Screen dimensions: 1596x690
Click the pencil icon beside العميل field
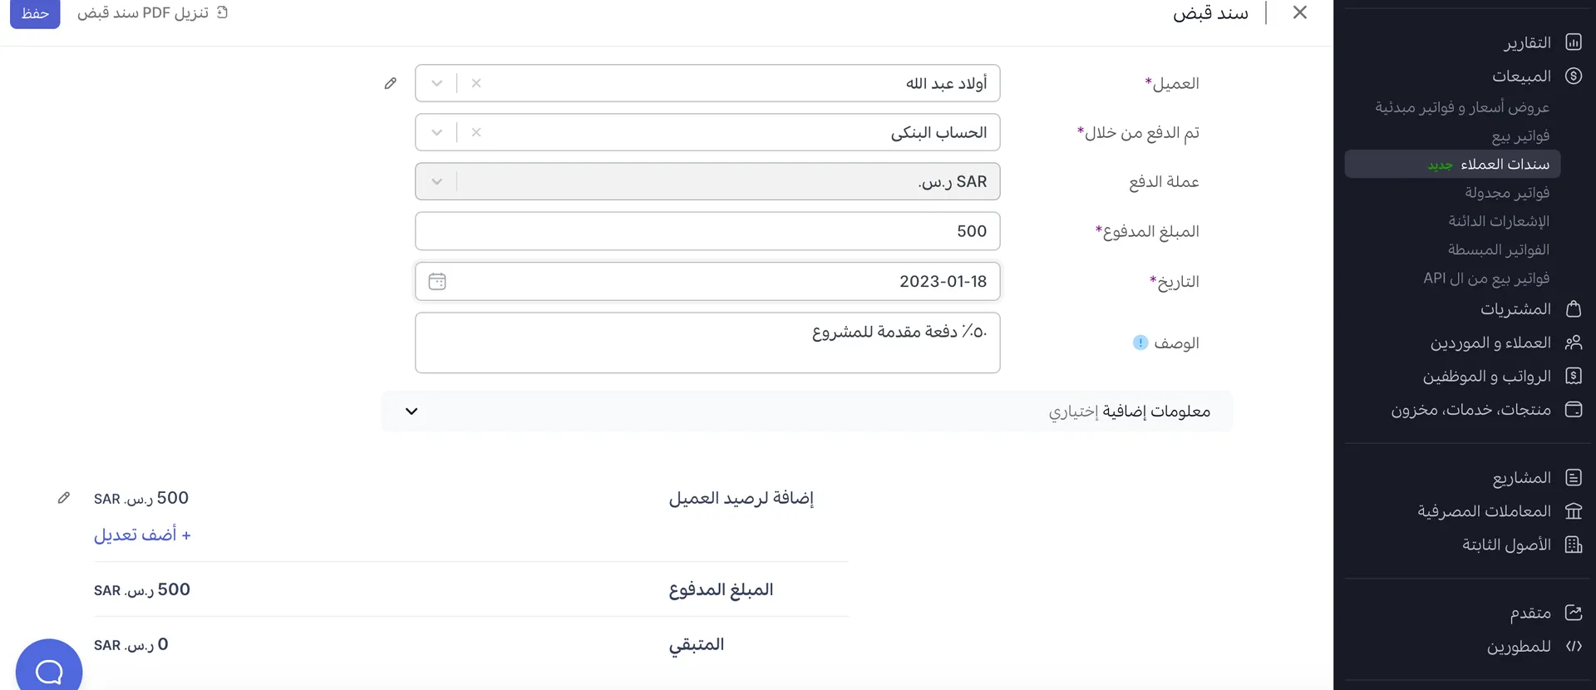click(x=391, y=83)
